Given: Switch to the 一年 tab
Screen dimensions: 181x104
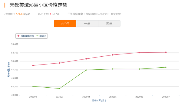Looking at the screenshot, I should [x=87, y=24].
